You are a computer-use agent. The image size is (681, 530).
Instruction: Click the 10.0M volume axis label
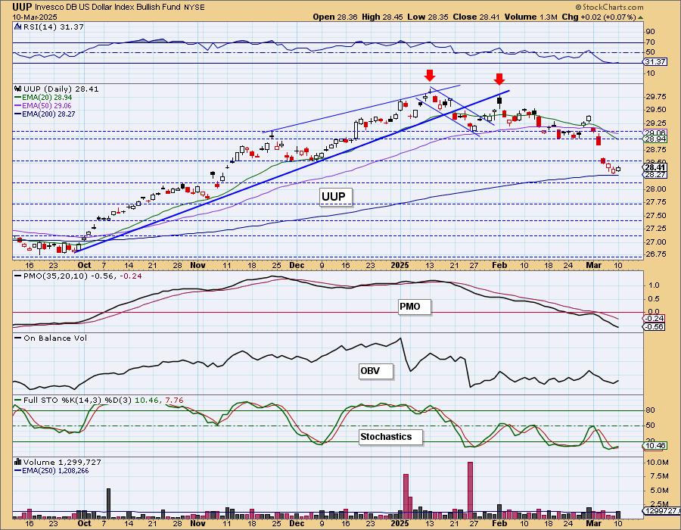(x=658, y=462)
